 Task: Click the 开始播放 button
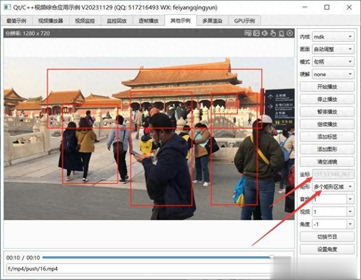coord(327,87)
